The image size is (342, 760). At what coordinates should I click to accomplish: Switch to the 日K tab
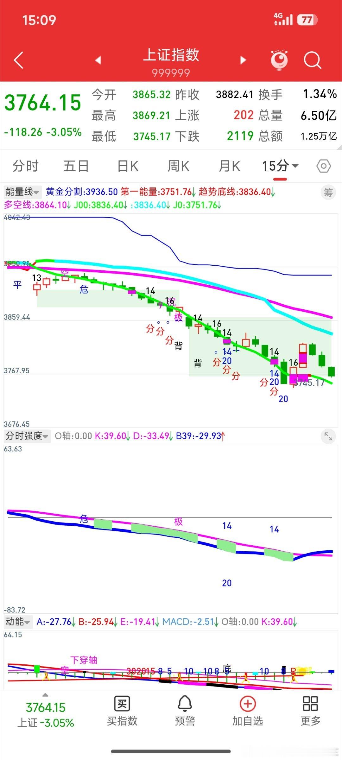coord(128,166)
